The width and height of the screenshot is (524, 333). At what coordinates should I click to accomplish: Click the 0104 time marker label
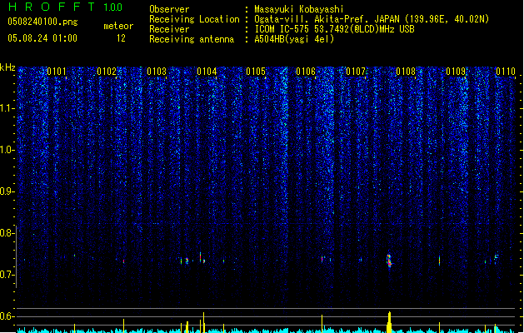pyautogui.click(x=207, y=72)
